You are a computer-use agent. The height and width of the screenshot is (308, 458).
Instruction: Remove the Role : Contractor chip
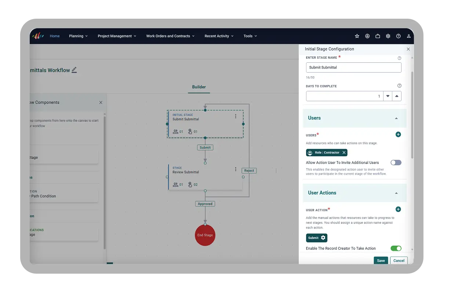click(x=344, y=153)
